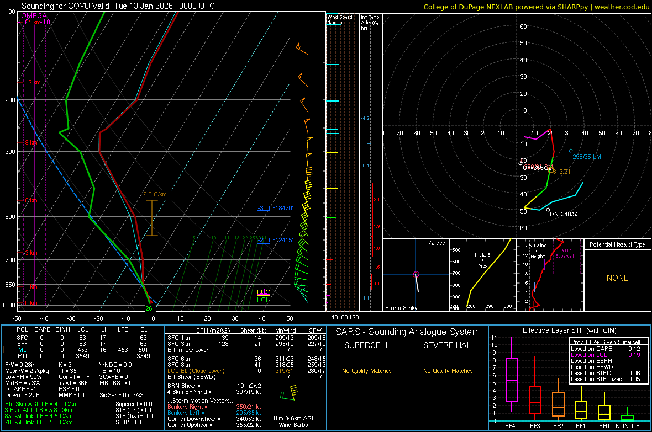Select the OMEGA label on the Skew-T
Screen dimensions: 652x432
pyautogui.click(x=34, y=16)
